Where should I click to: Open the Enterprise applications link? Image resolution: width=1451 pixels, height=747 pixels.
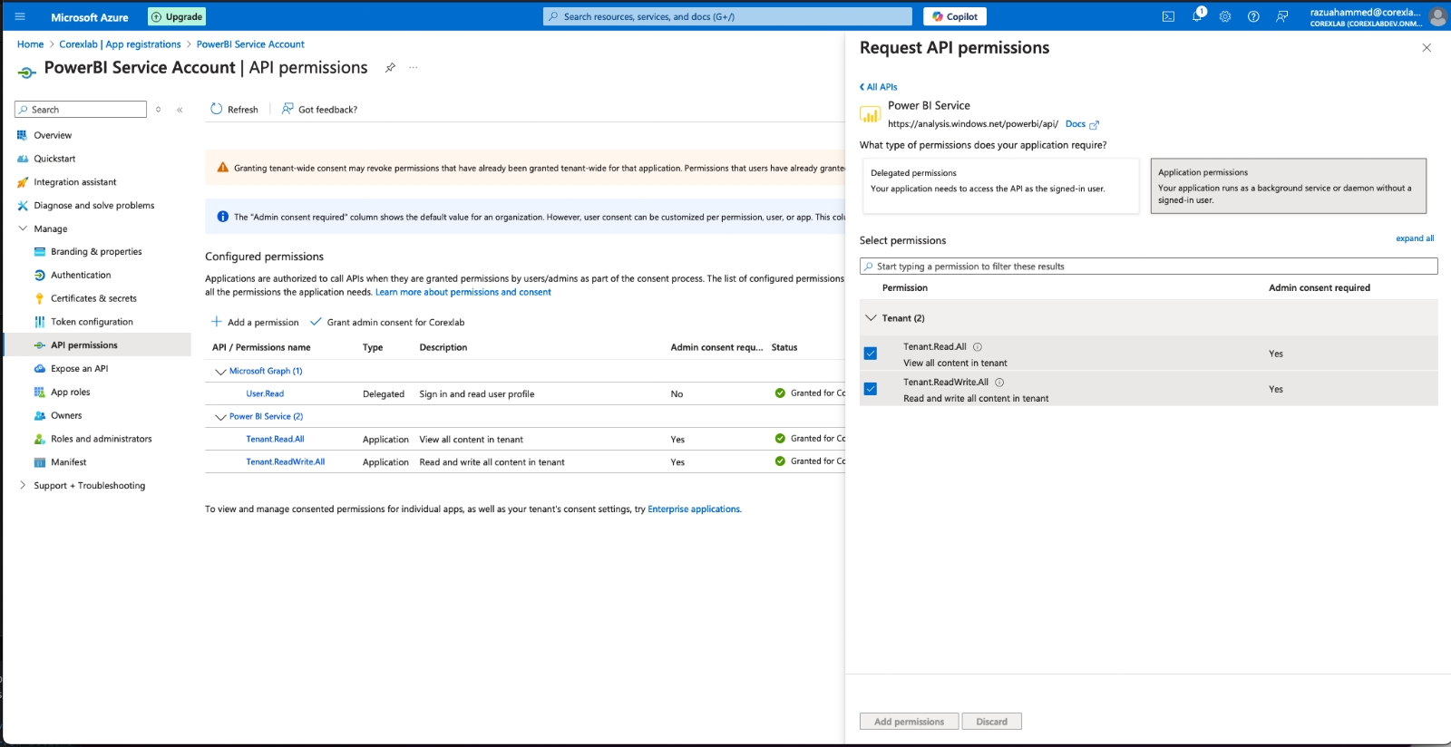tap(694, 509)
